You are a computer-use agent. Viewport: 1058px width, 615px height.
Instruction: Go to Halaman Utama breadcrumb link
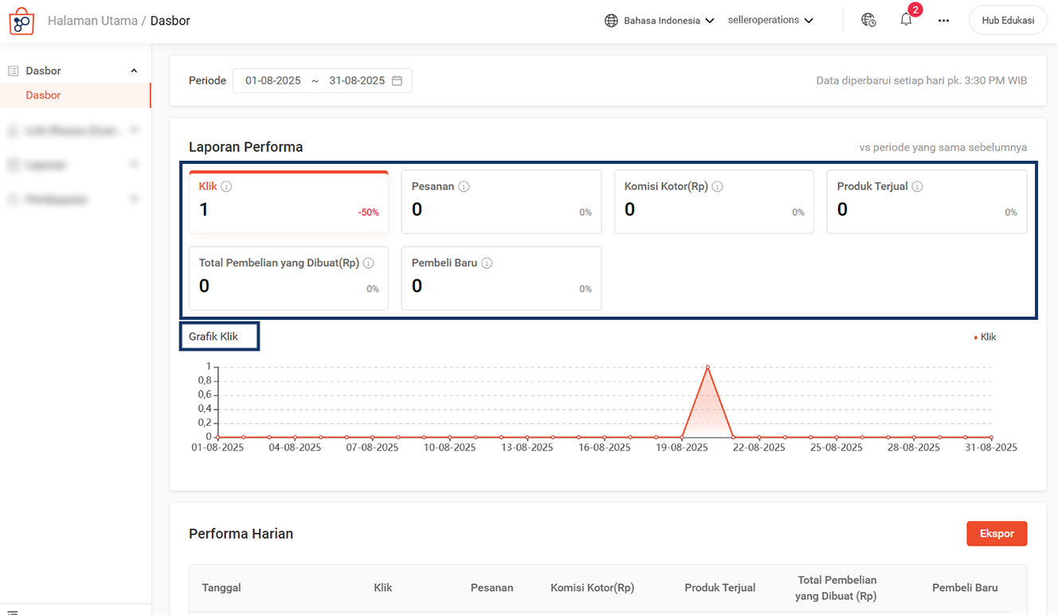(x=92, y=21)
